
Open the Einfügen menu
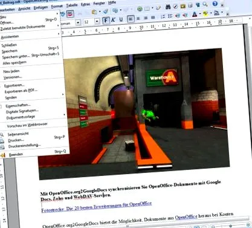pos(40,7)
